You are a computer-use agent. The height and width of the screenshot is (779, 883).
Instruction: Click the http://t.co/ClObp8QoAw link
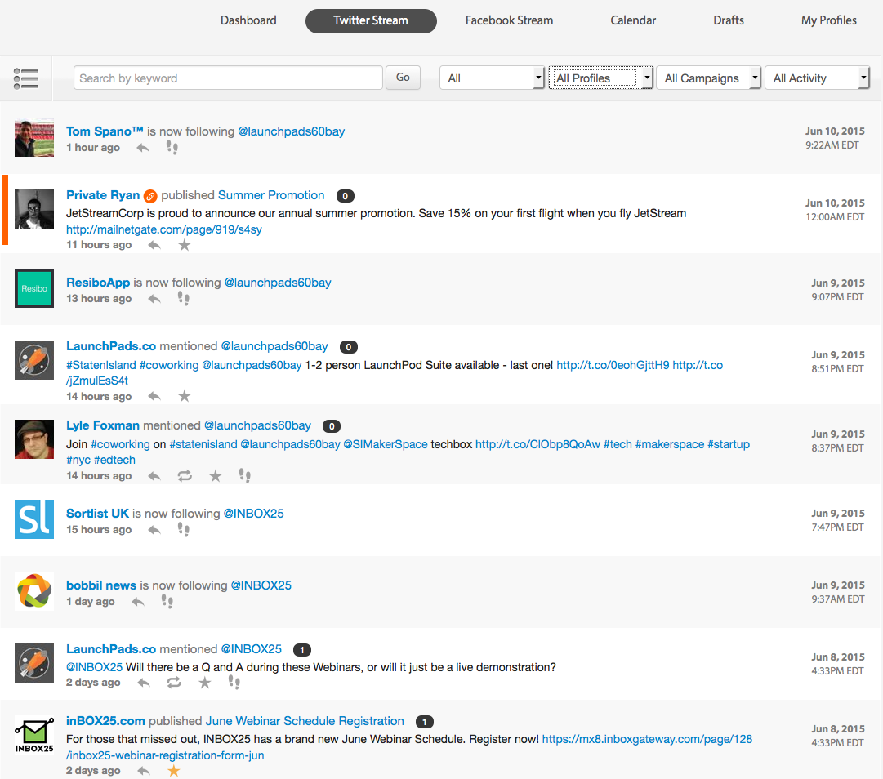(x=537, y=445)
